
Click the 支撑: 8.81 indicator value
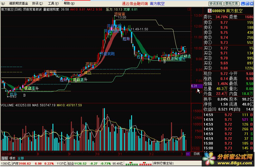[130, 9]
